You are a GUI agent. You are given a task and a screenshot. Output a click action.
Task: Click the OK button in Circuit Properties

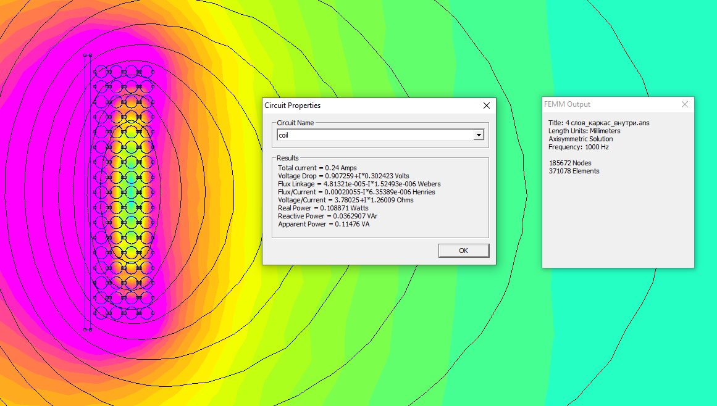(464, 251)
